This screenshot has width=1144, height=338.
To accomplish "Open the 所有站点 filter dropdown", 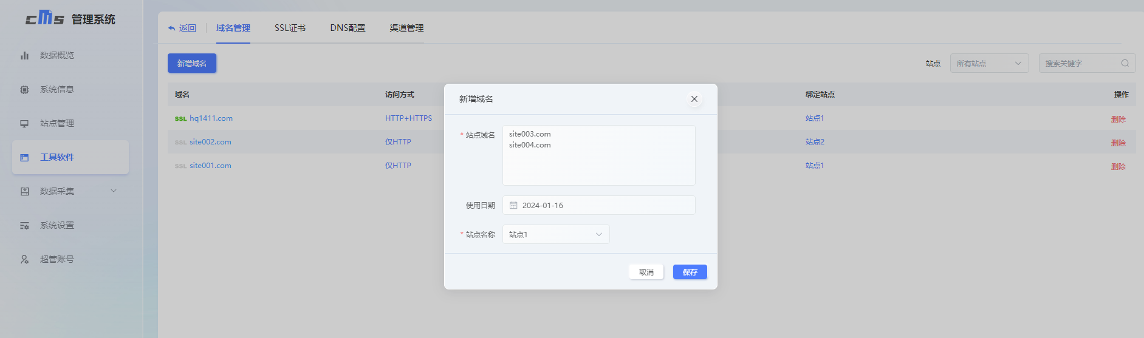I will click(x=989, y=63).
